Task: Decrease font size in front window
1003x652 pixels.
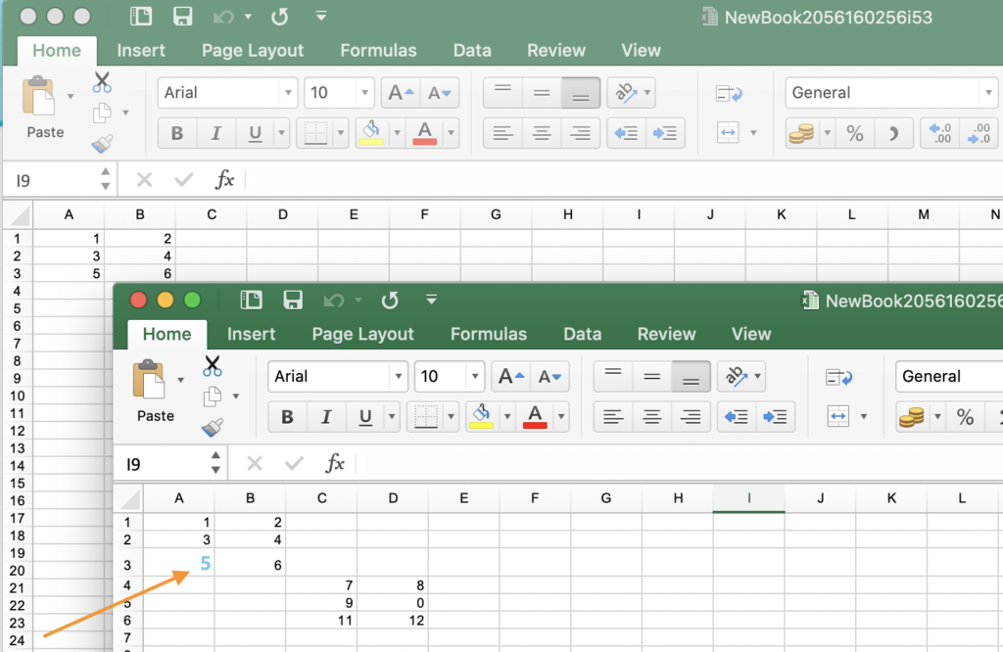Action: pos(549,377)
